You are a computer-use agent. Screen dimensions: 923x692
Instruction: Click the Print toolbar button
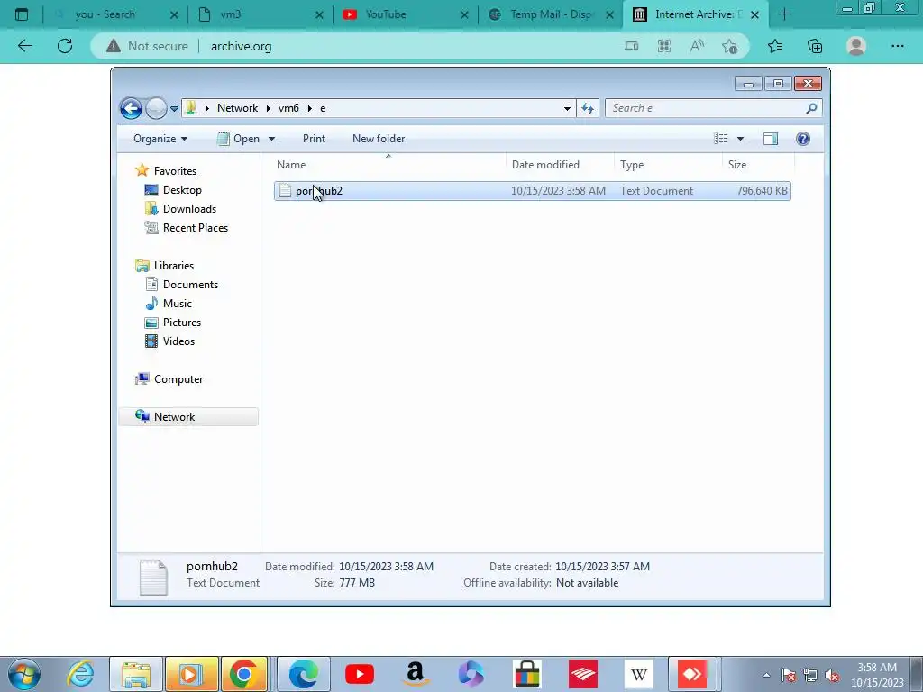[314, 139]
